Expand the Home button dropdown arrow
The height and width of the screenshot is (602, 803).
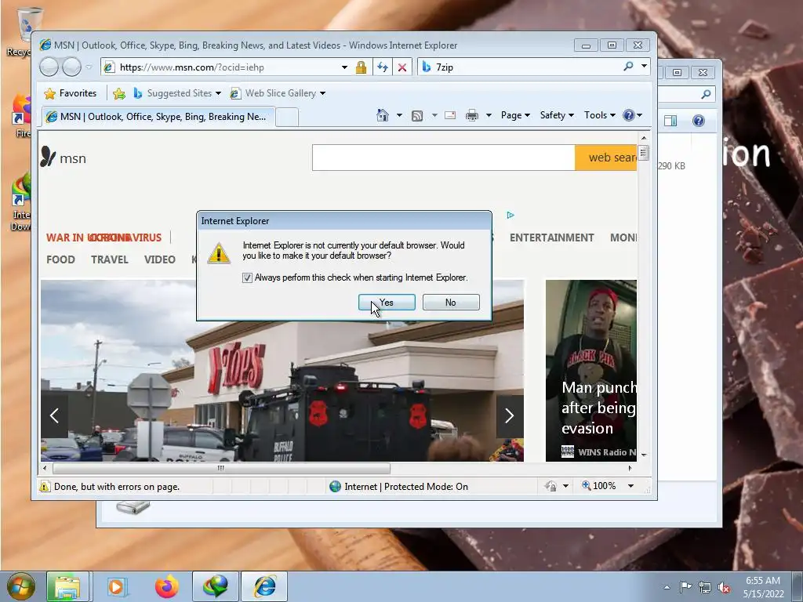(399, 115)
